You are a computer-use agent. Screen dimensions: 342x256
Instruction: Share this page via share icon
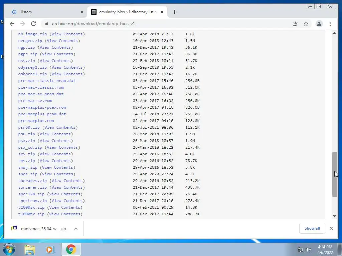point(295,24)
